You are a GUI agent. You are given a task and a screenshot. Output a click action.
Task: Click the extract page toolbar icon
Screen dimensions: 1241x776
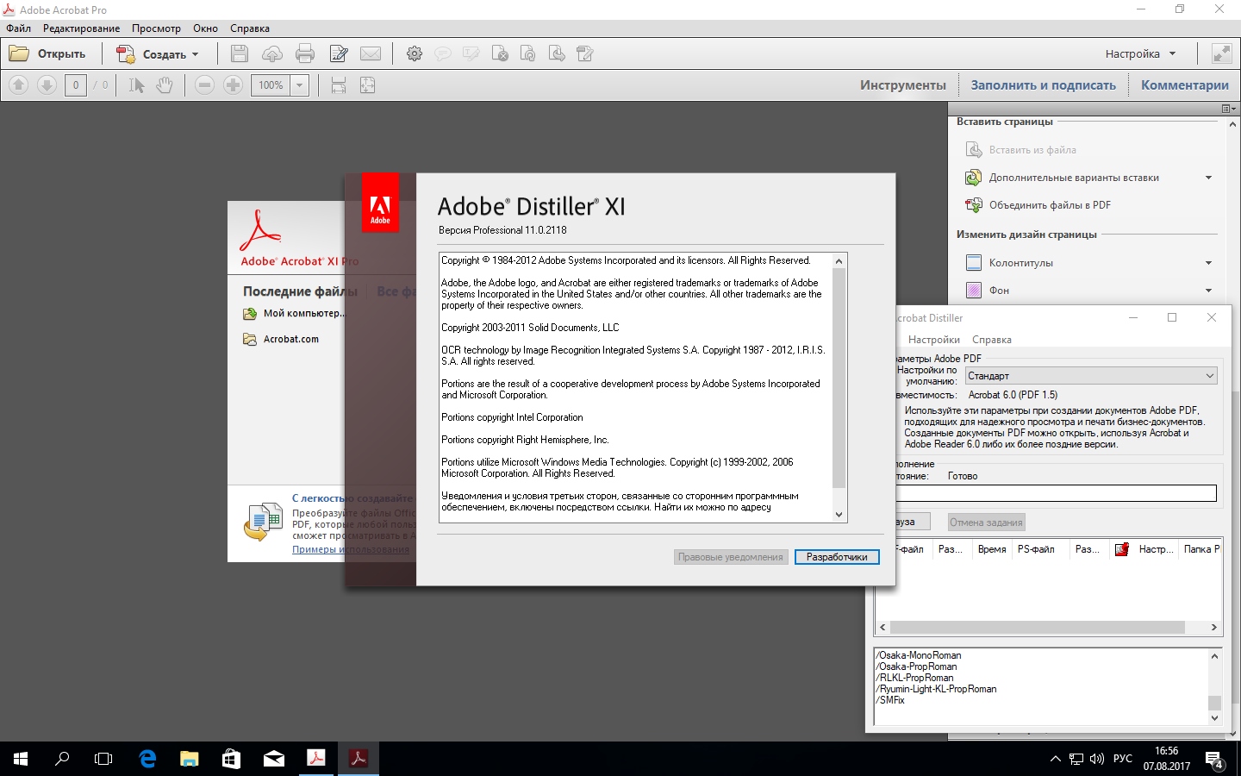[x=557, y=53]
